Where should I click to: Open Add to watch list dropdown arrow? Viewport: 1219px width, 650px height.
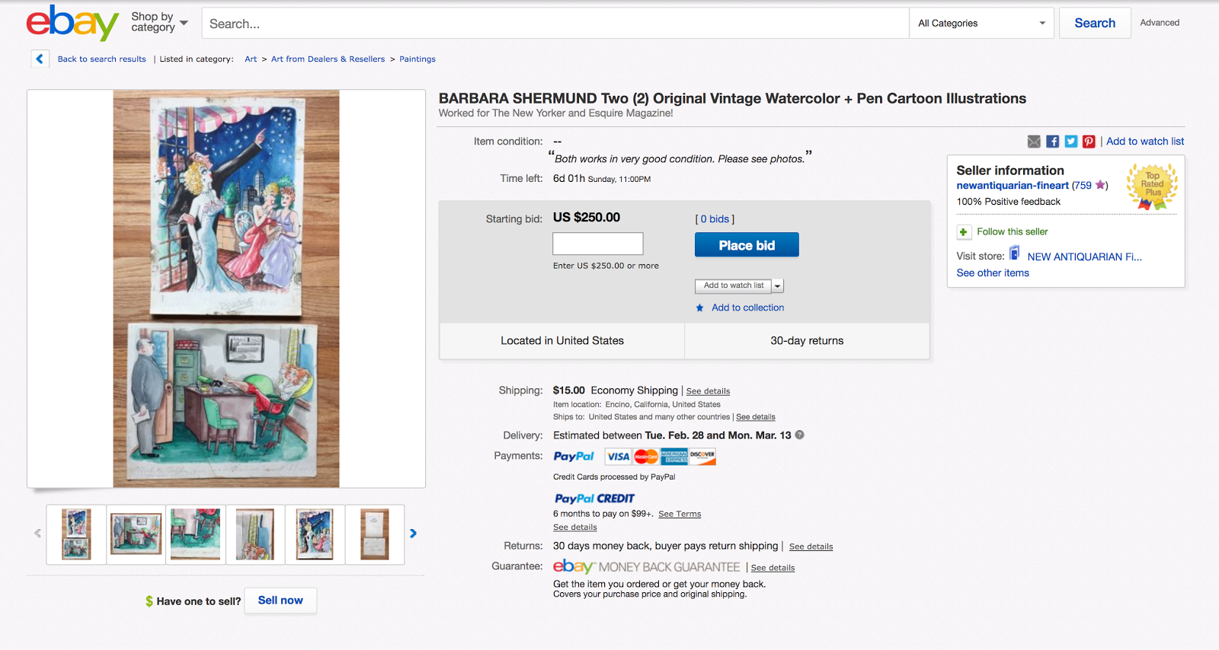[777, 286]
